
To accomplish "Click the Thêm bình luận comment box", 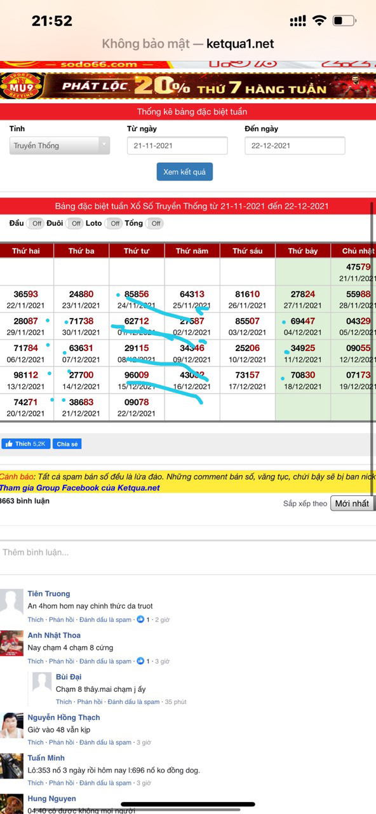I will point(188,552).
